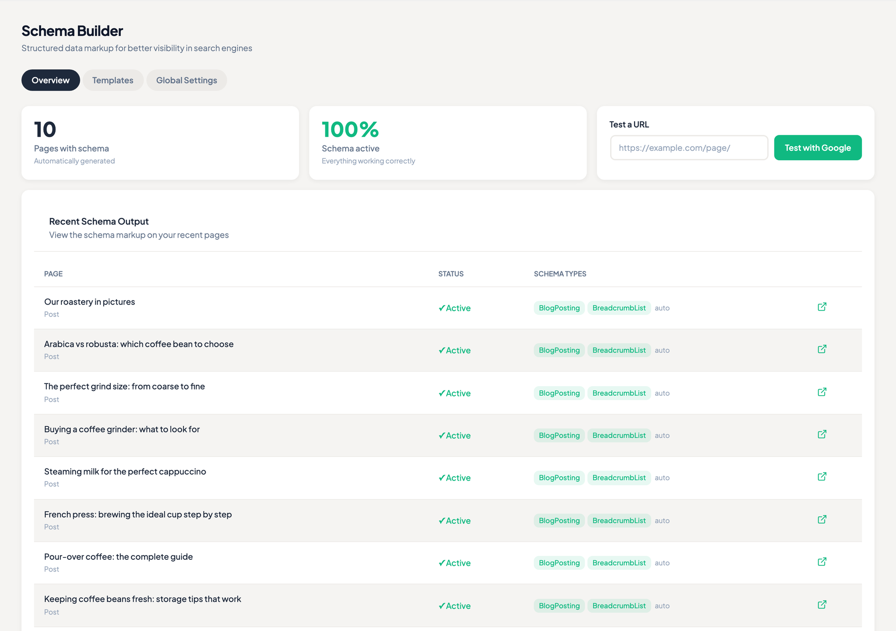Screen dimensions: 896x631
Task: Select 'Keeping coffee beans fresh: storage tips that work'
Action: [142, 599]
